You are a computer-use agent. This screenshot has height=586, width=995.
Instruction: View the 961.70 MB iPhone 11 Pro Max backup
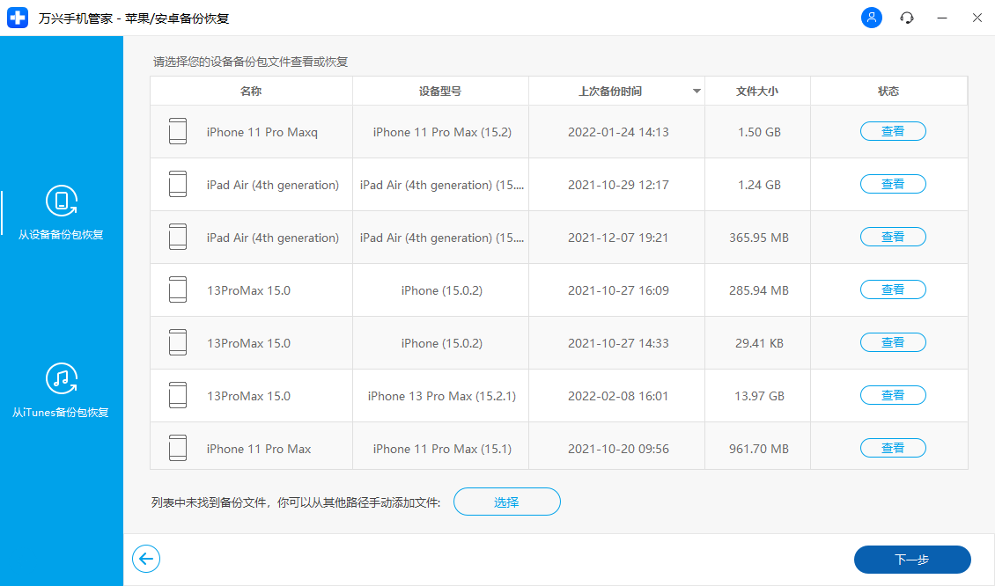pos(893,447)
